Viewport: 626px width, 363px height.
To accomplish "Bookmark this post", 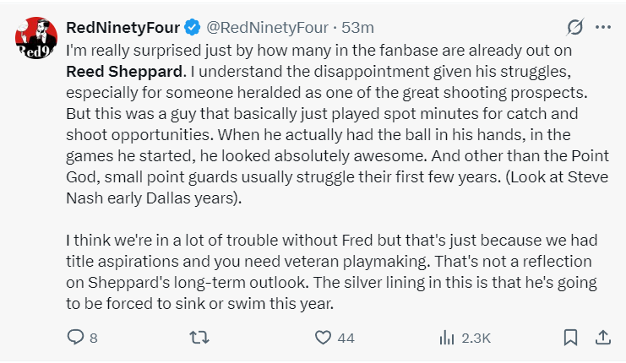I will point(571,338).
